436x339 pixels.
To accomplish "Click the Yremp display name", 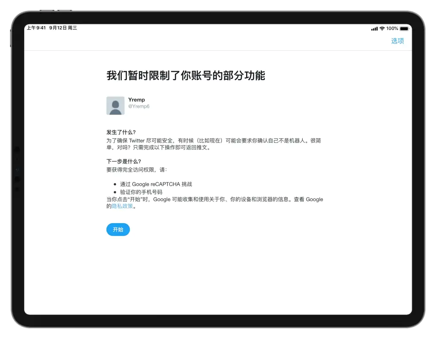I will (x=137, y=100).
